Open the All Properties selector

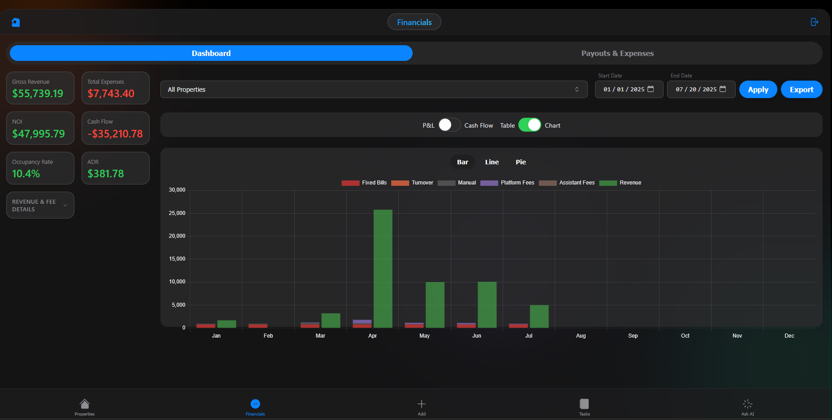[373, 89]
